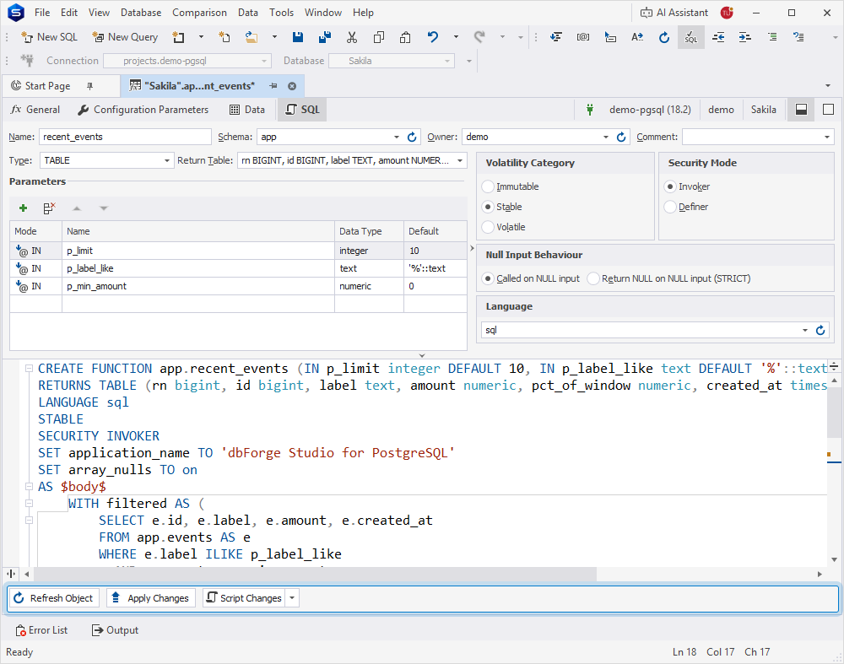844x664 pixels.
Task: Click the increase indent toolbar icon
Action: pyautogui.click(x=745, y=37)
